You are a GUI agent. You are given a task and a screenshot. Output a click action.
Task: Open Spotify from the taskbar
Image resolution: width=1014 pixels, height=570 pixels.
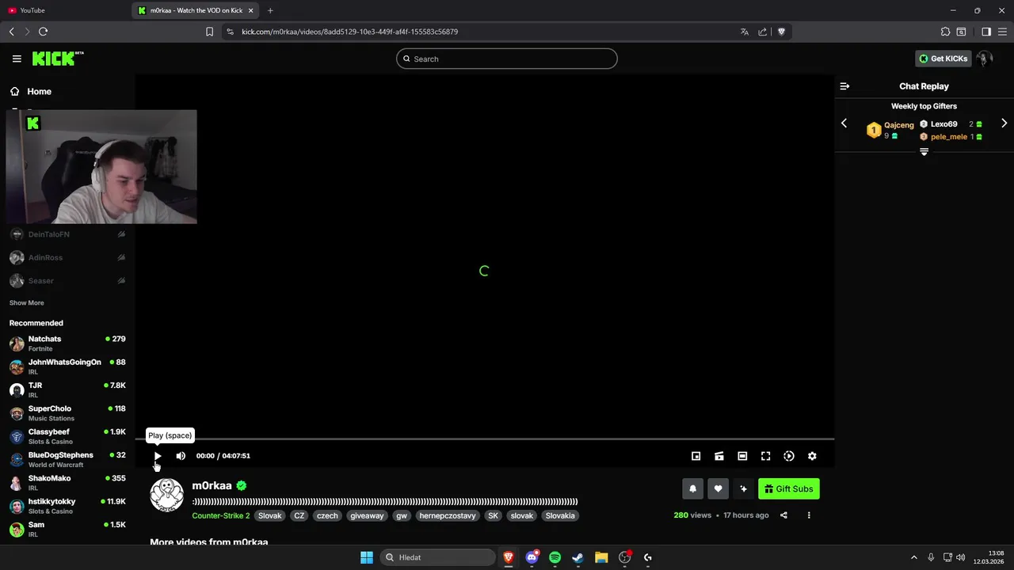pyautogui.click(x=555, y=557)
